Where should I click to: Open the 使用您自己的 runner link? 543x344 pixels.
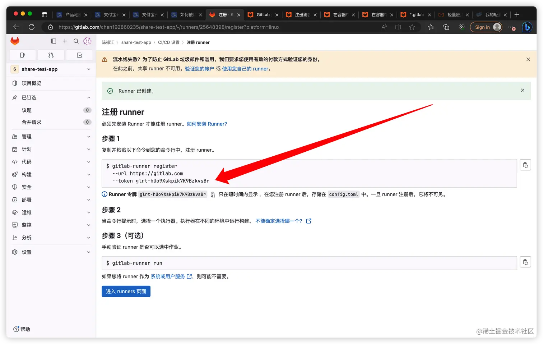[245, 69]
